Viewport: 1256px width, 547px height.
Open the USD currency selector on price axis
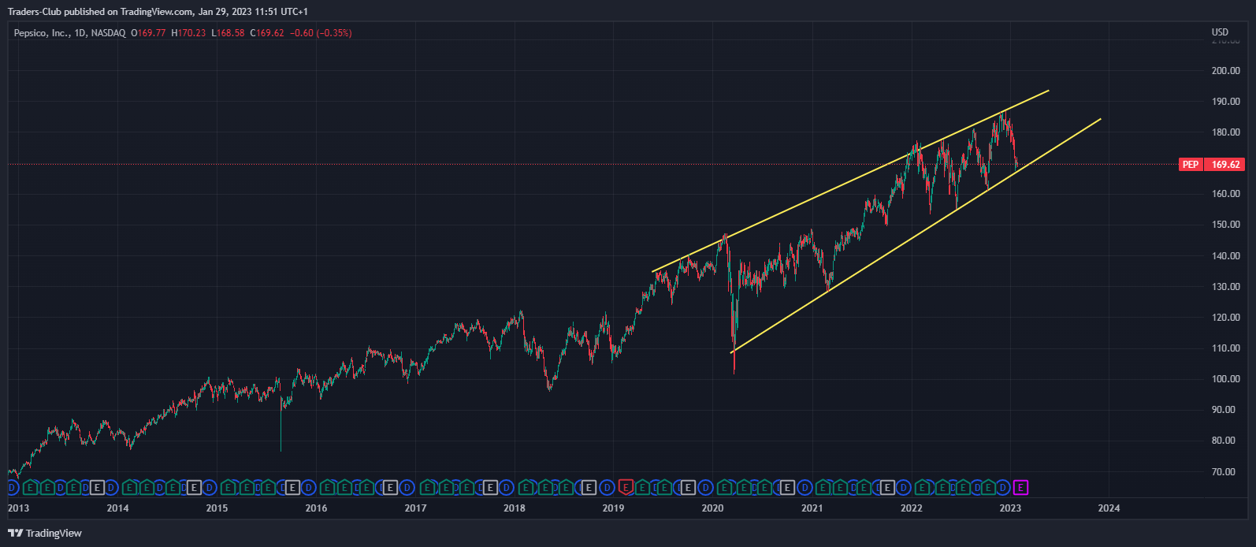coord(1220,32)
